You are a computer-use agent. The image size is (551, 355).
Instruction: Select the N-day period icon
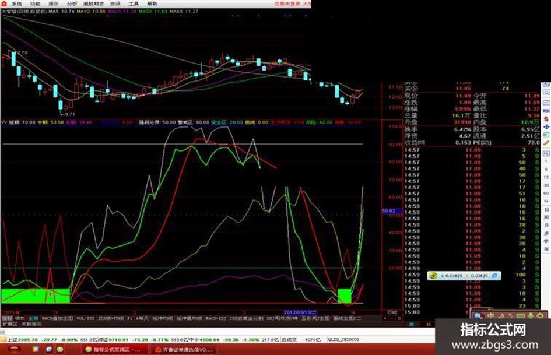[546, 201]
